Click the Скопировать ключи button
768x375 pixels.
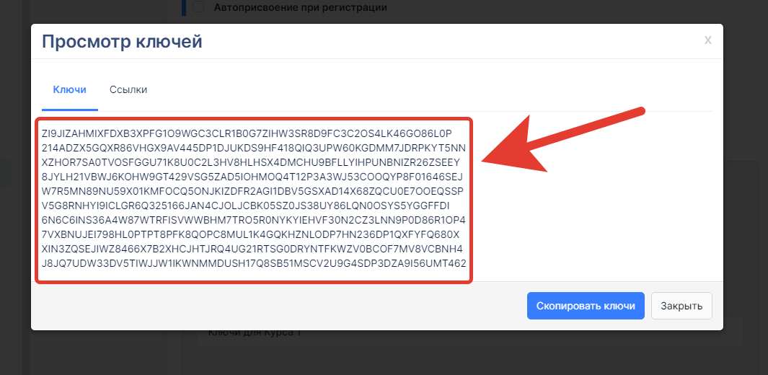(586, 306)
